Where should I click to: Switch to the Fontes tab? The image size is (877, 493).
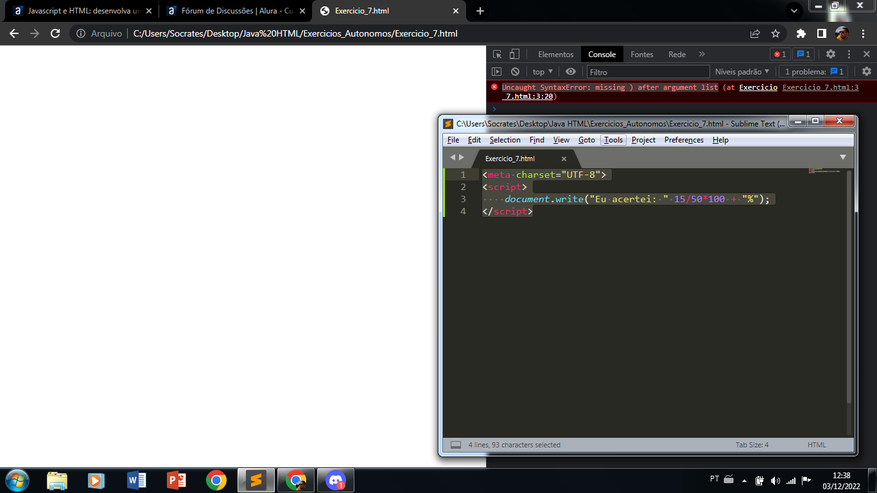[x=642, y=55]
